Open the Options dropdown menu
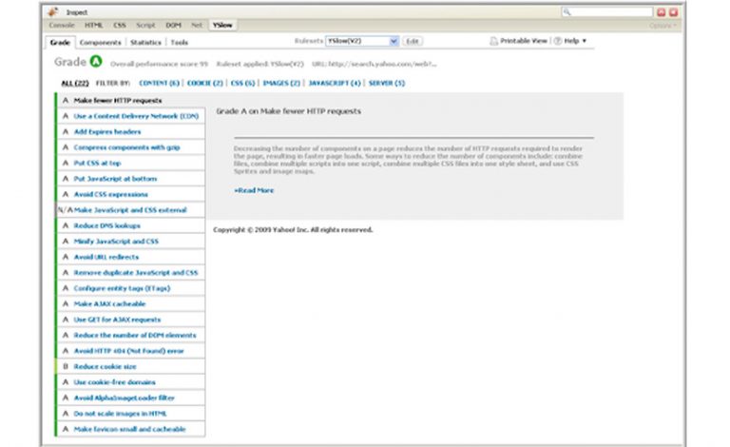The width and height of the screenshot is (730, 447). (663, 26)
